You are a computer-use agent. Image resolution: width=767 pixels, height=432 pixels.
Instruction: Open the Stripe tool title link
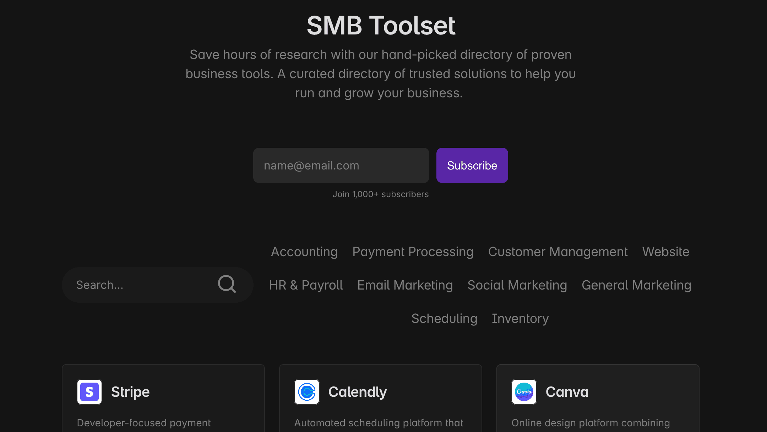tap(130, 392)
